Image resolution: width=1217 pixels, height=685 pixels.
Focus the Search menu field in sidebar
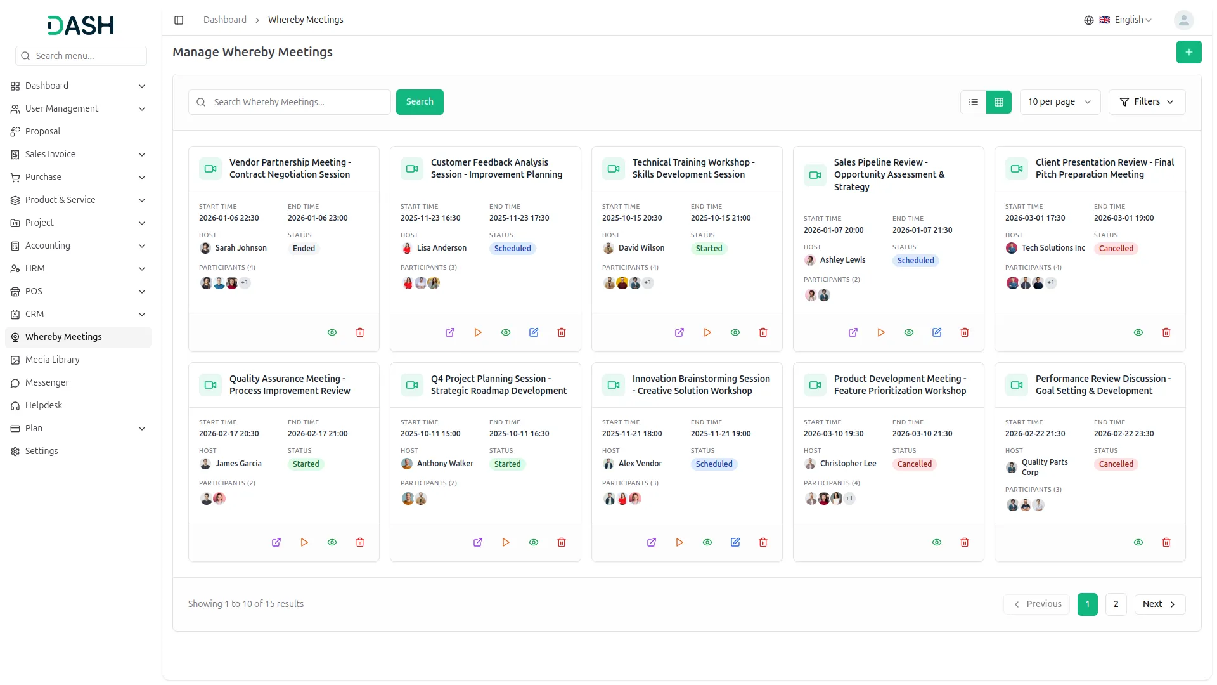coord(81,56)
